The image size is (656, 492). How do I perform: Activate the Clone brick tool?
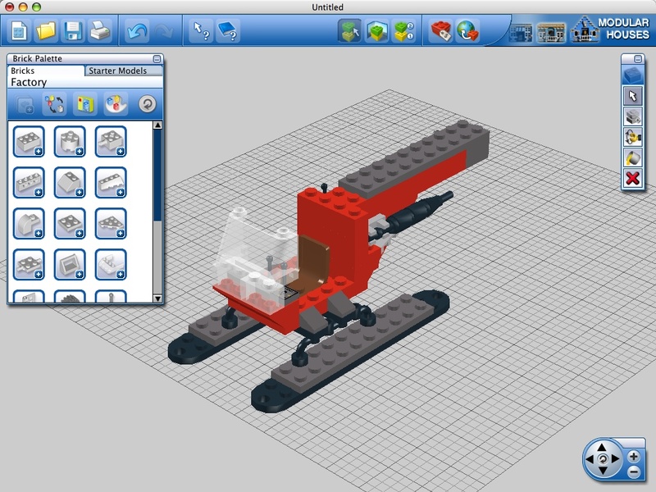[632, 116]
